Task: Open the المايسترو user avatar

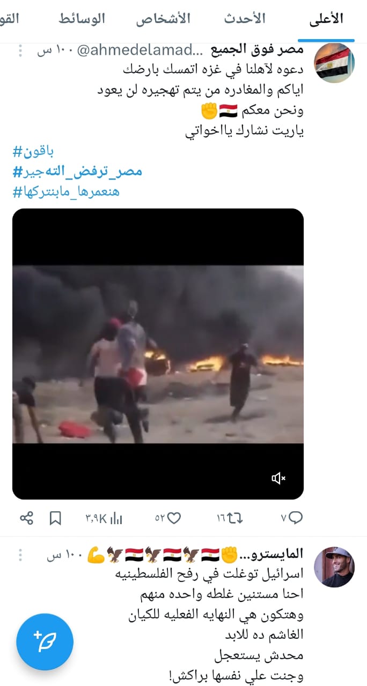Action: tap(334, 567)
